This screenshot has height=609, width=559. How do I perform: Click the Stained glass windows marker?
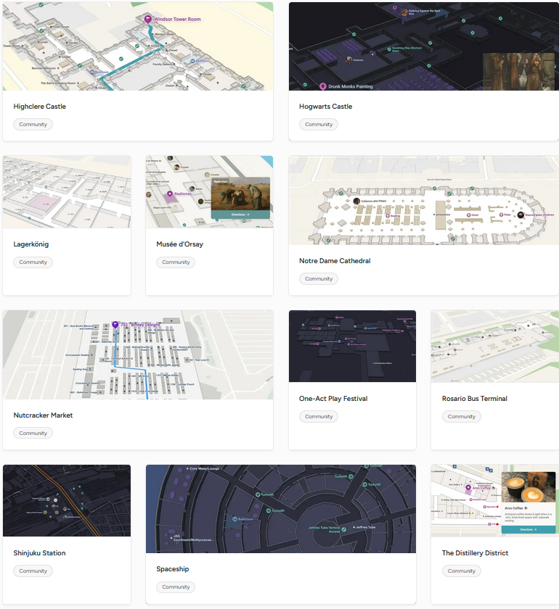[521, 215]
